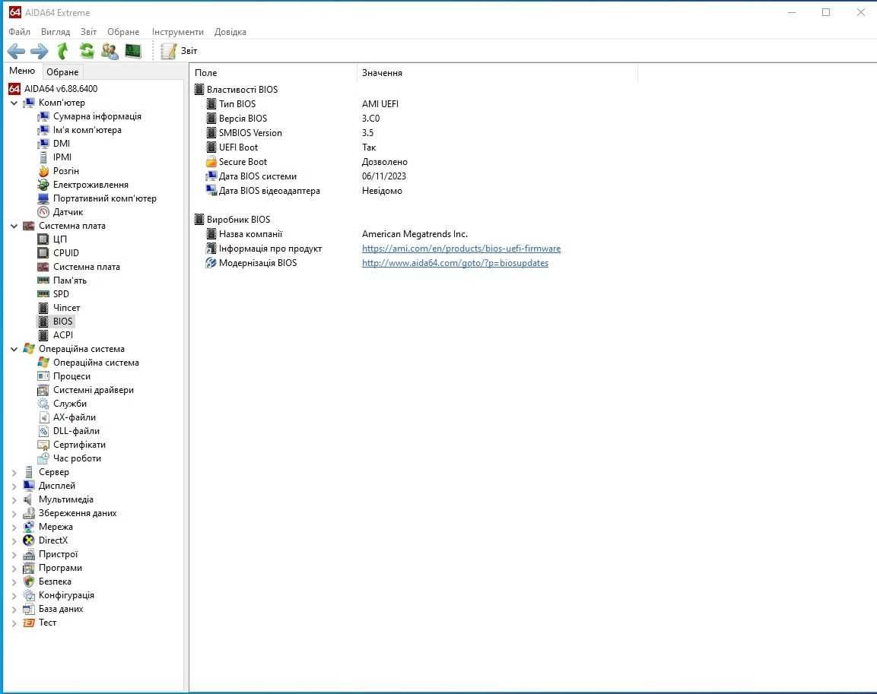Click the users icon in the toolbar

110,51
